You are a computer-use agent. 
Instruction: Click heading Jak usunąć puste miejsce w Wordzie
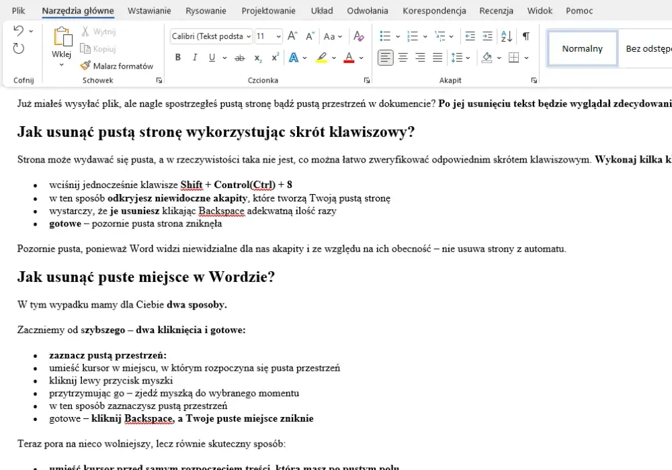pyautogui.click(x=146, y=277)
